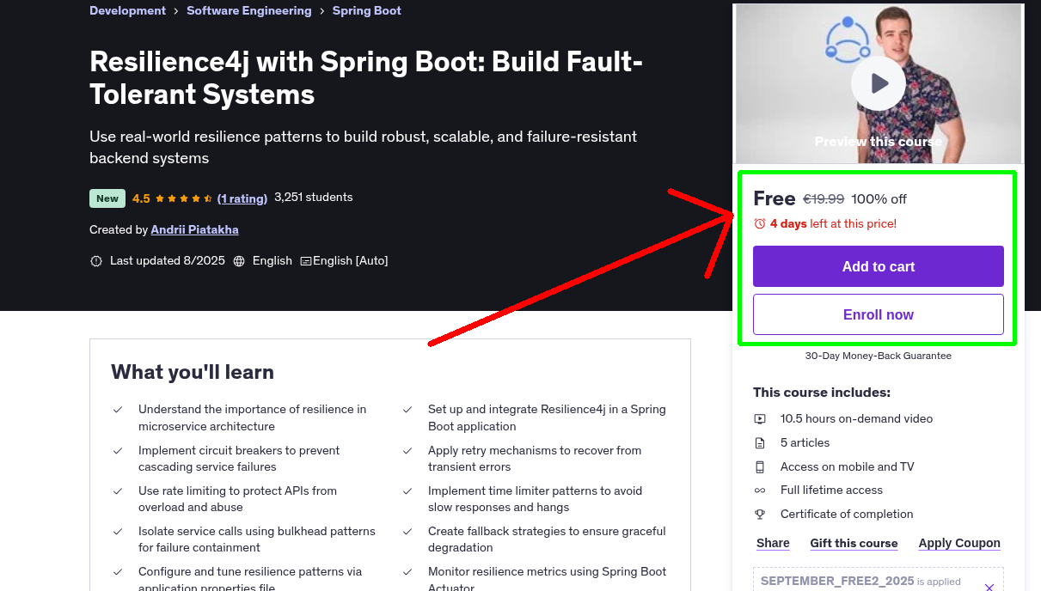Click 'English [Auto]' captions text
1041x591 pixels.
(x=351, y=260)
